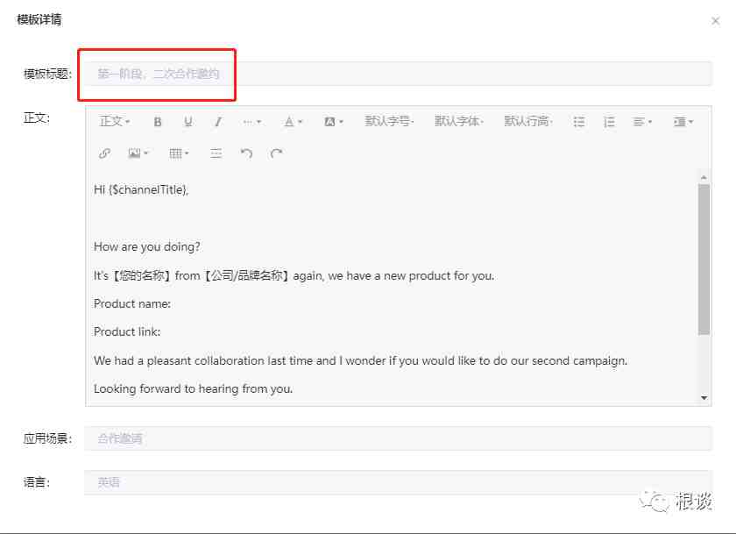Open the indent options dropdown
The height and width of the screenshot is (534, 736).
tap(683, 122)
